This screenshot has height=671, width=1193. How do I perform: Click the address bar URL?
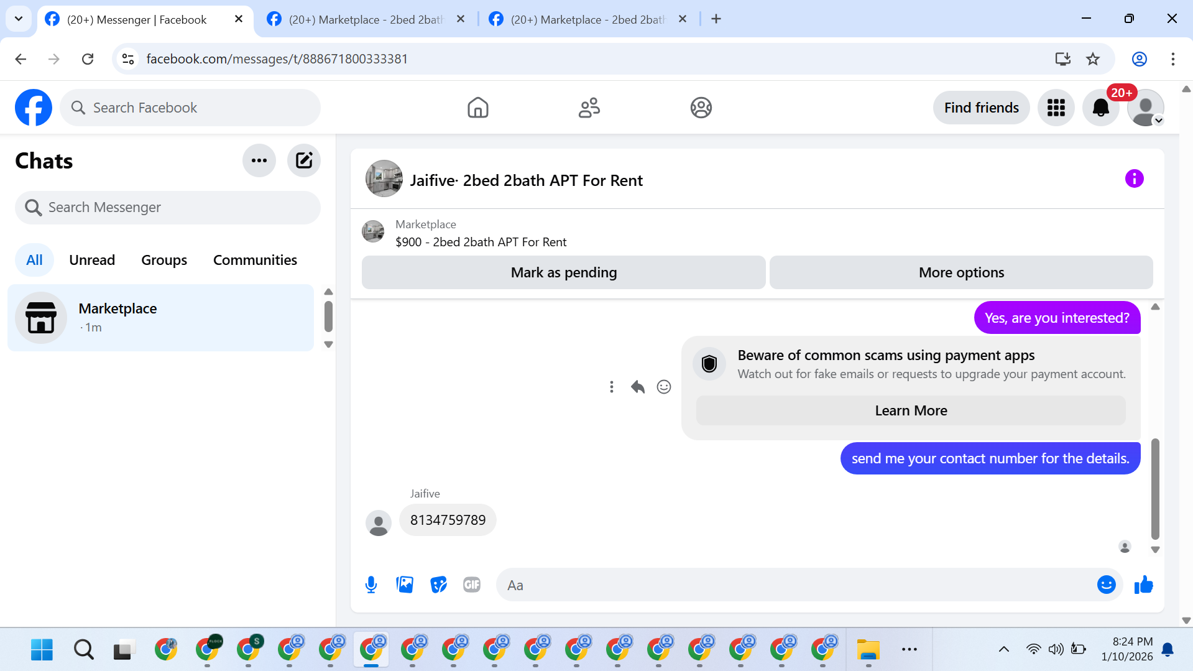coord(277,58)
